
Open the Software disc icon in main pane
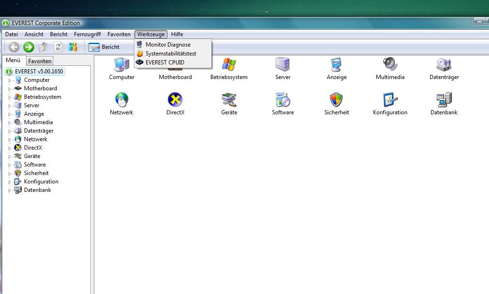click(283, 100)
